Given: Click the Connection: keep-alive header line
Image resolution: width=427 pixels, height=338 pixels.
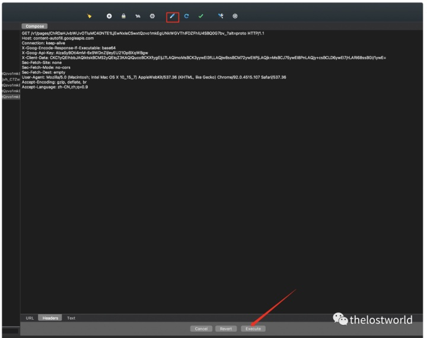Looking at the screenshot, I should [43, 43].
